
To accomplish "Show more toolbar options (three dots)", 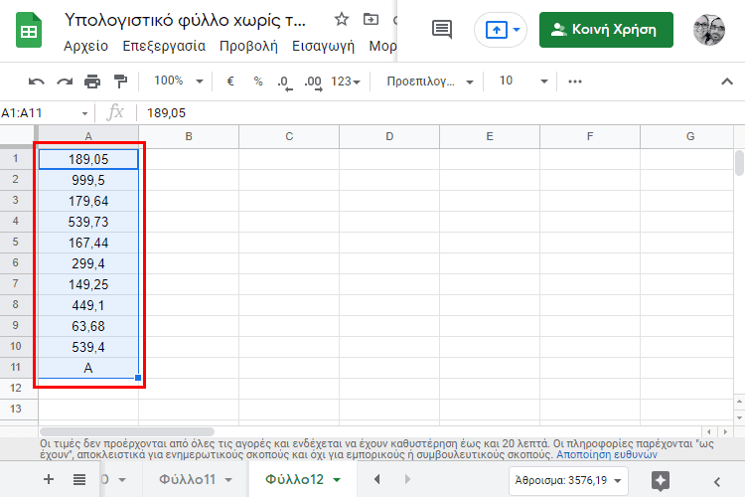I will click(x=575, y=82).
